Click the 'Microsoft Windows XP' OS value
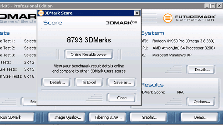This screenshot has width=223, height=125. point(172,55)
